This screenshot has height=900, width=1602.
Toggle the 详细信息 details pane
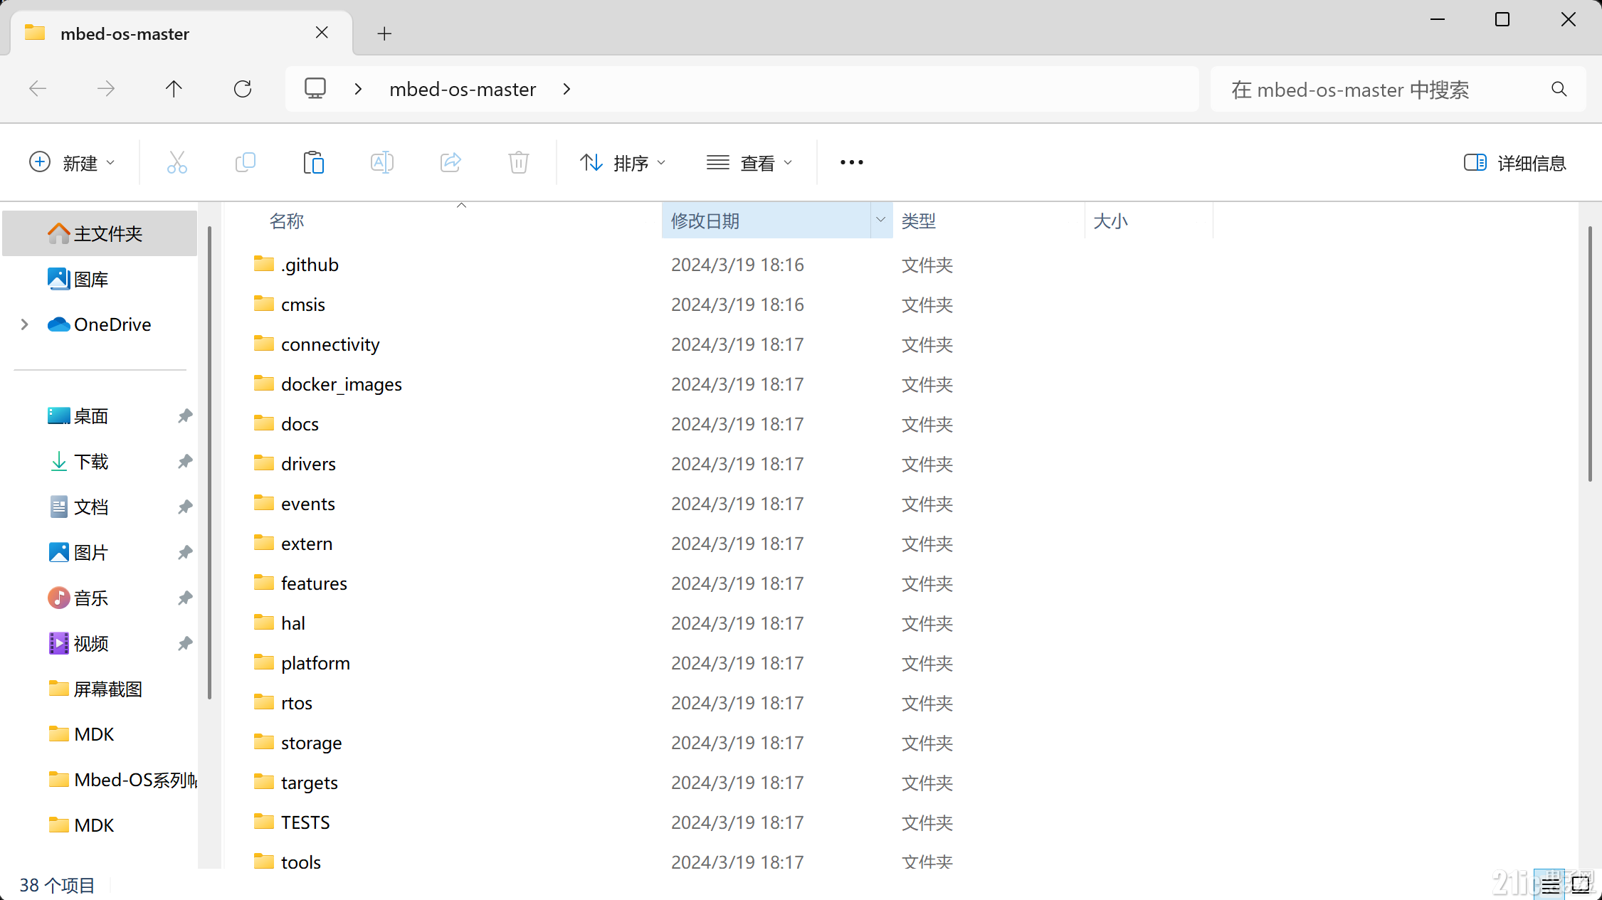(1515, 163)
